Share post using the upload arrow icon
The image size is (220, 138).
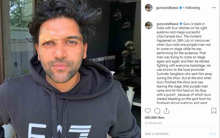(x=166, y=111)
